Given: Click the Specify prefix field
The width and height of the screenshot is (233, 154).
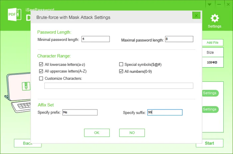Looking at the screenshot, I should point(80,112).
